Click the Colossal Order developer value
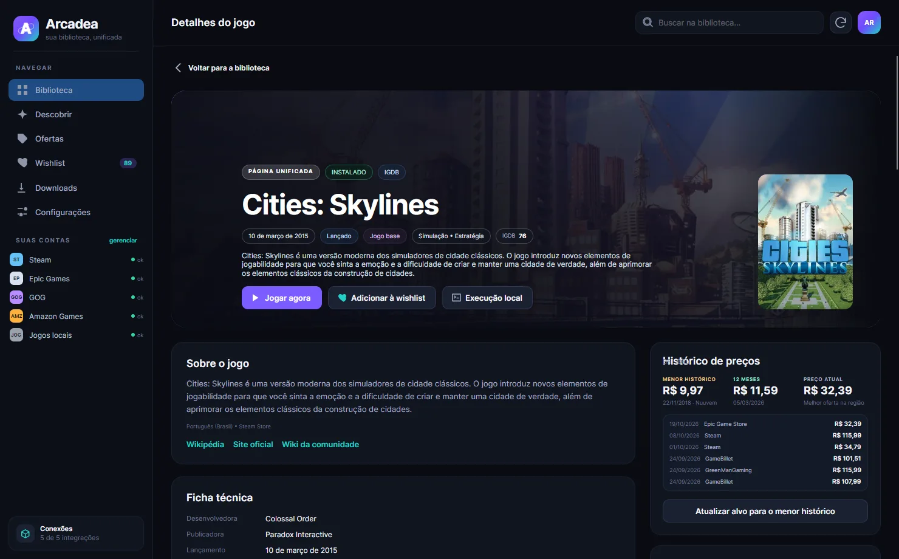Viewport: 899px width, 559px height. (x=291, y=519)
